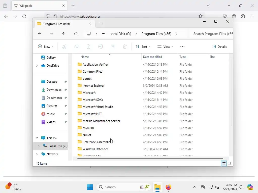The height and width of the screenshot is (193, 258).
Task: Open the Sort dropdown menu
Action: coord(143,46)
